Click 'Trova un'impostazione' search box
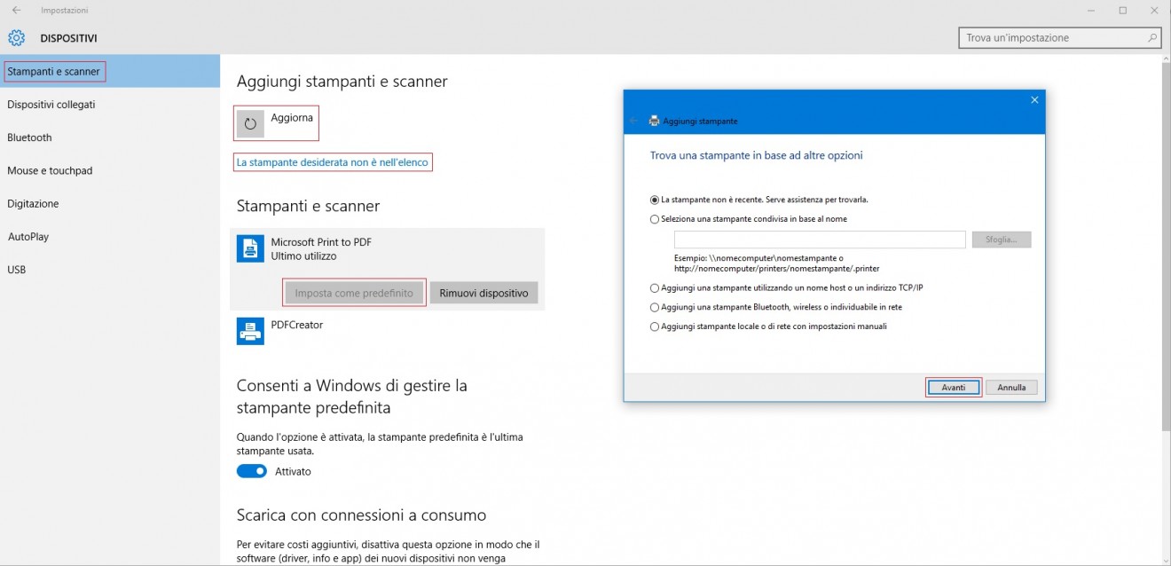The width and height of the screenshot is (1171, 566). [x=1060, y=38]
